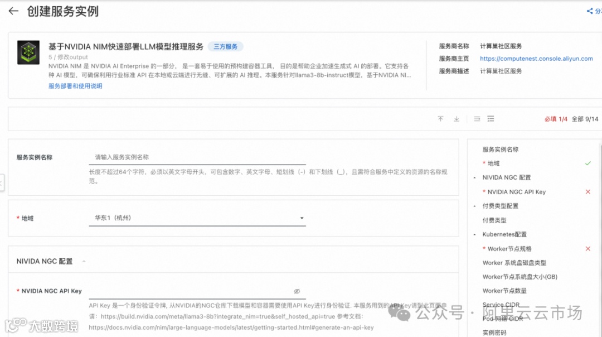Select Worker 系统盘磁盘类型 navigation item
The height and width of the screenshot is (337, 602).
(x=514, y=263)
